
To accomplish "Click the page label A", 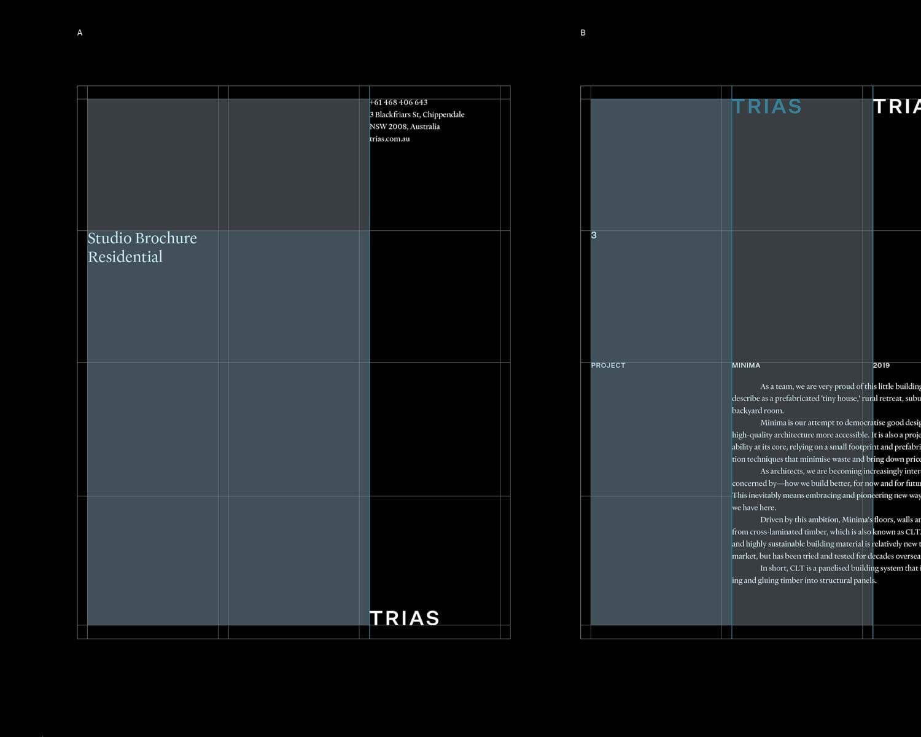I will click(80, 33).
